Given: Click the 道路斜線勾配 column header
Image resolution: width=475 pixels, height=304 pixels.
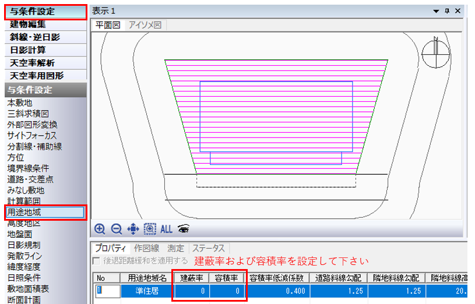Looking at the screenshot, I should [339, 278].
